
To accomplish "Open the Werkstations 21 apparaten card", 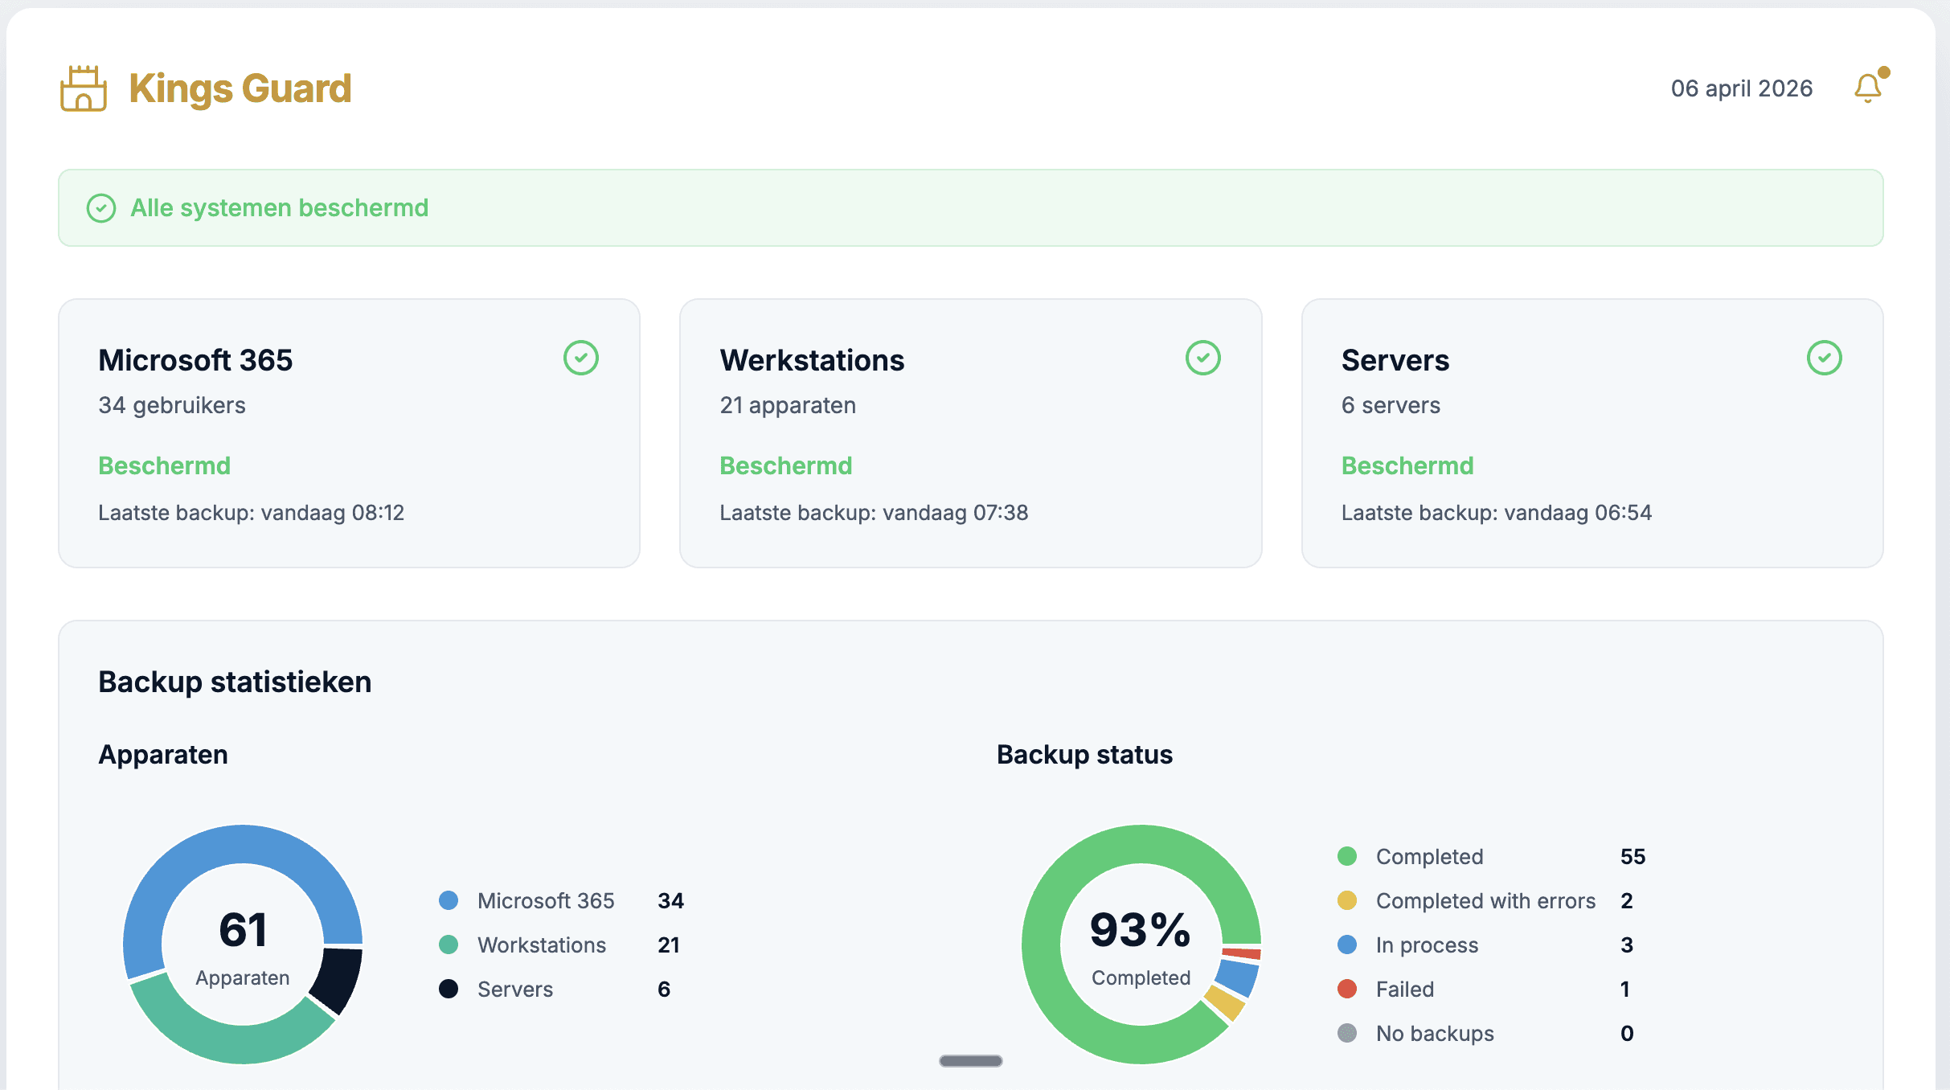I will 970,434.
